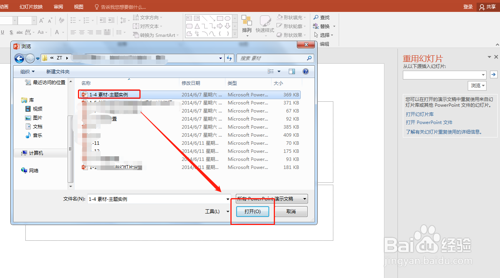Open the 组织 organize dropdown in the dialog

click(x=27, y=71)
